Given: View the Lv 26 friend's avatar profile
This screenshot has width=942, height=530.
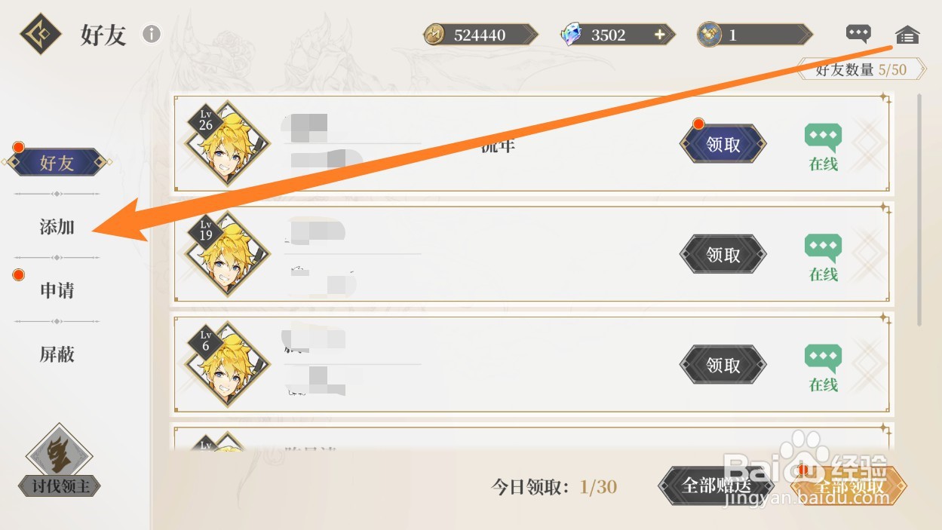Looking at the screenshot, I should [x=228, y=144].
